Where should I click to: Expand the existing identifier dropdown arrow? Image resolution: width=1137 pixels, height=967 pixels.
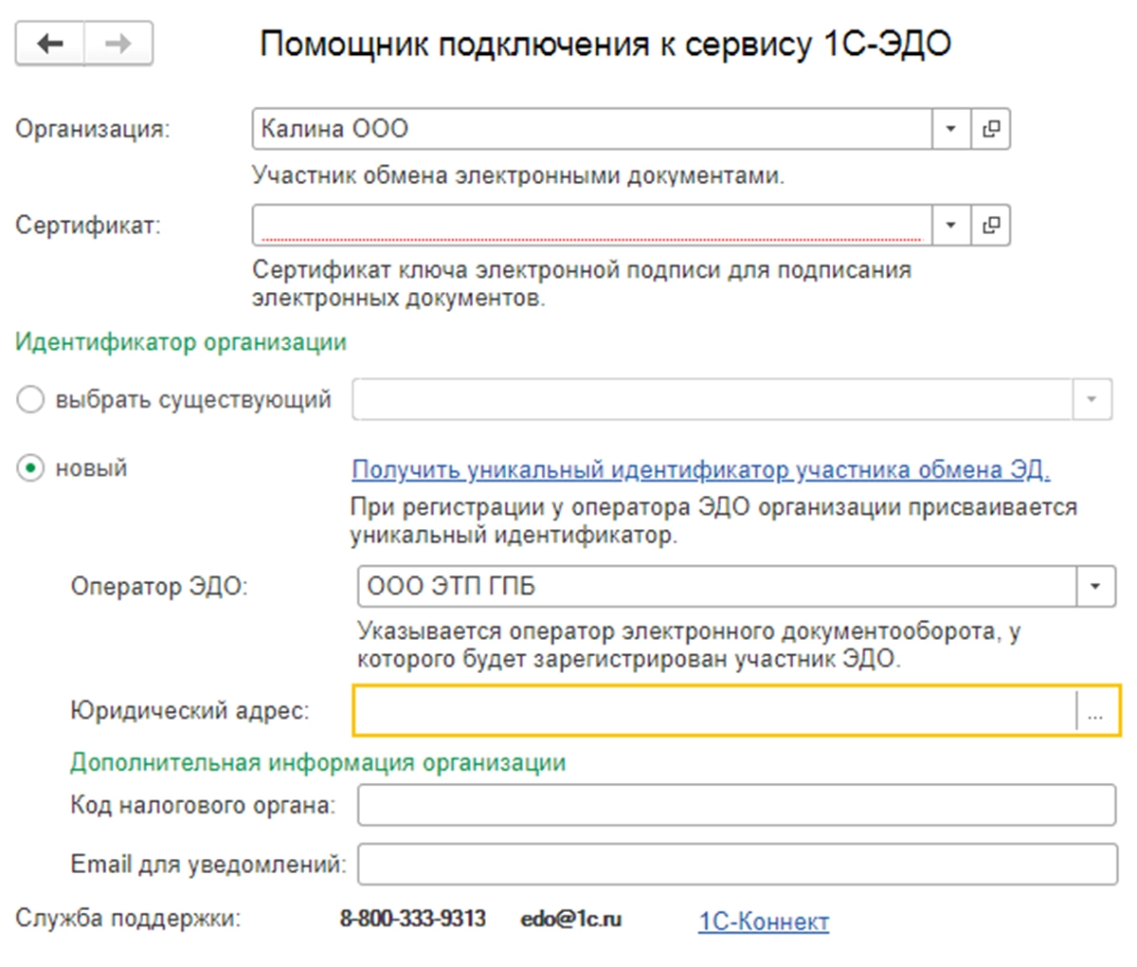pyautogui.click(x=1092, y=400)
